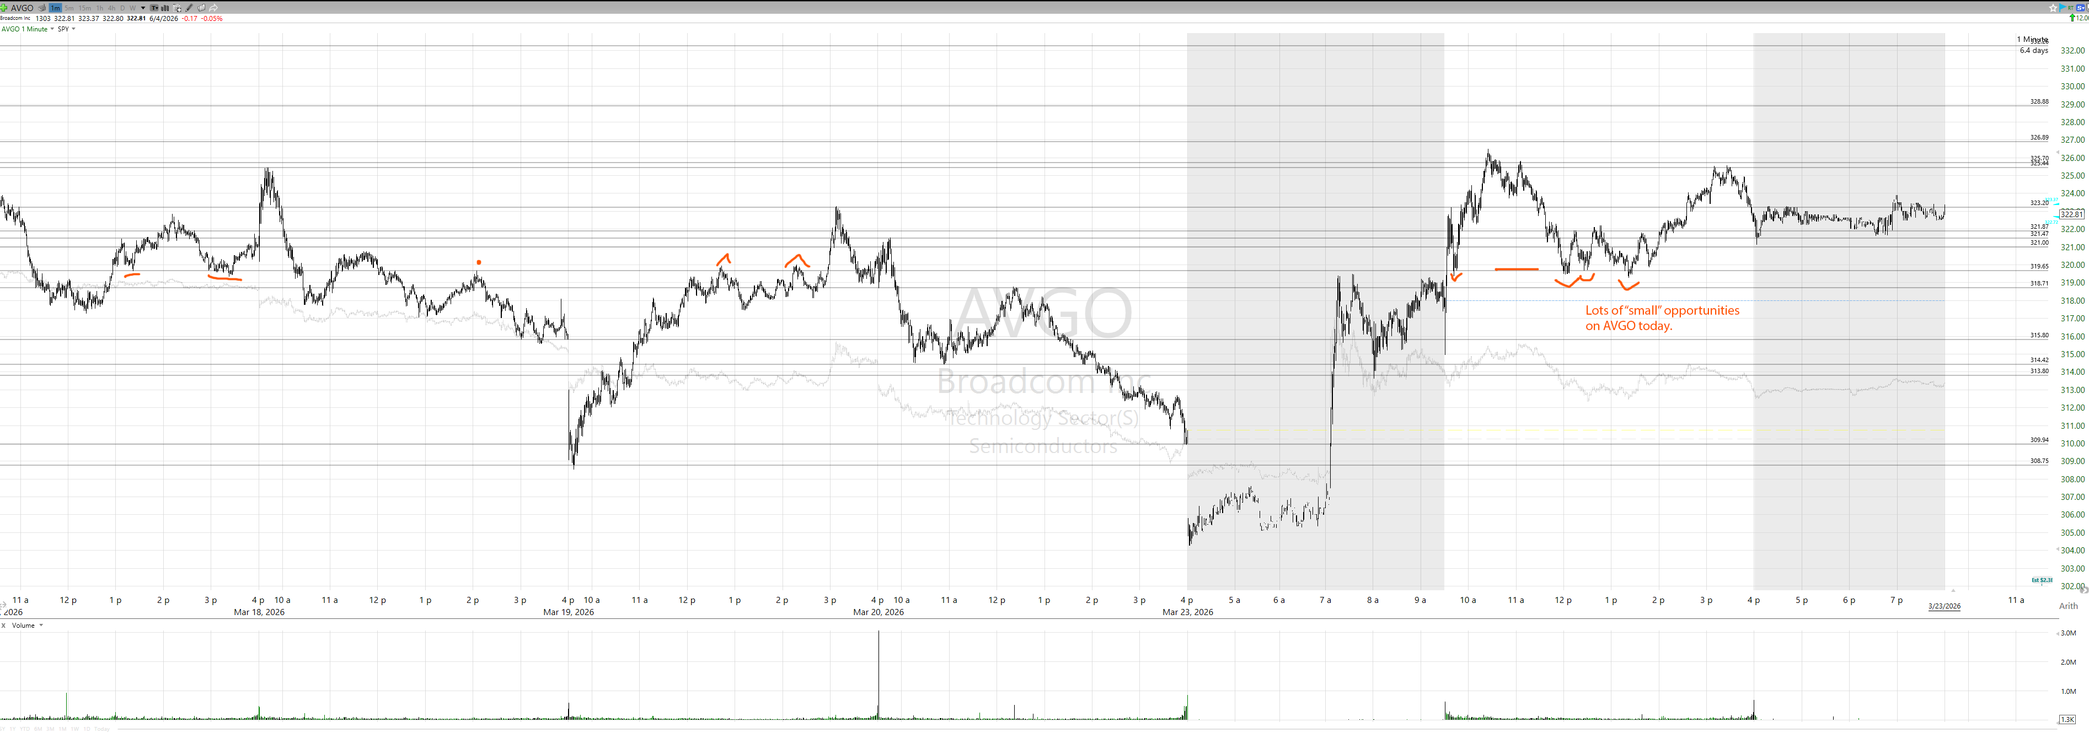Click the add indicator grid icon
The image size is (2089, 733).
point(177,8)
